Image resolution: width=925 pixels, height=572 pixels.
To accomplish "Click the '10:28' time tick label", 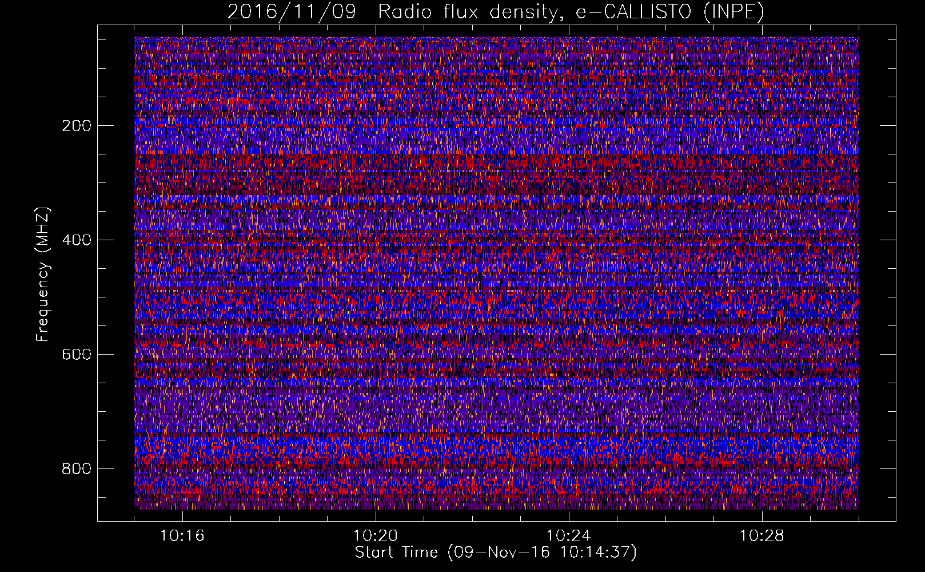I will pos(762,536).
